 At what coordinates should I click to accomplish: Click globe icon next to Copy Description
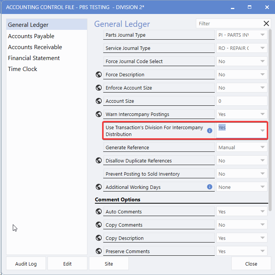coord(99,238)
